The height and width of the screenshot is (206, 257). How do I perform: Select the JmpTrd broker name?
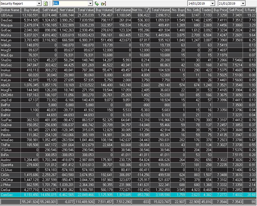pyautogui.click(x=6, y=100)
